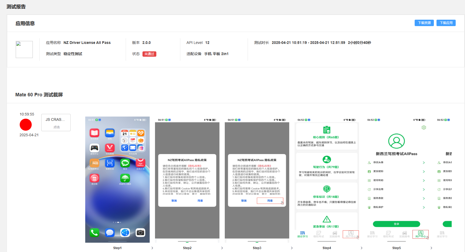465x252 pixels.
Task: Click the Step3 caption text
Action: [257, 248]
